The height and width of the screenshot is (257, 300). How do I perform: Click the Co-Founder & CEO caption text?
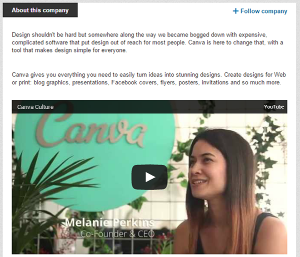pos(117,234)
